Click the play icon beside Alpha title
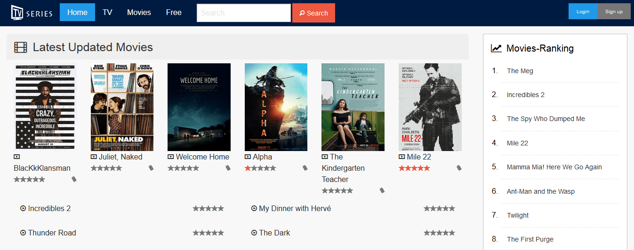 pos(248,157)
